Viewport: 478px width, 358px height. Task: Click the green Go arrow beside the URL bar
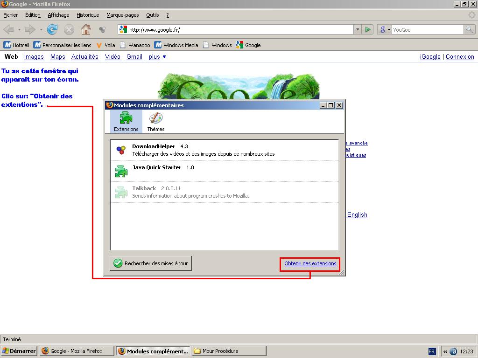coord(368,30)
